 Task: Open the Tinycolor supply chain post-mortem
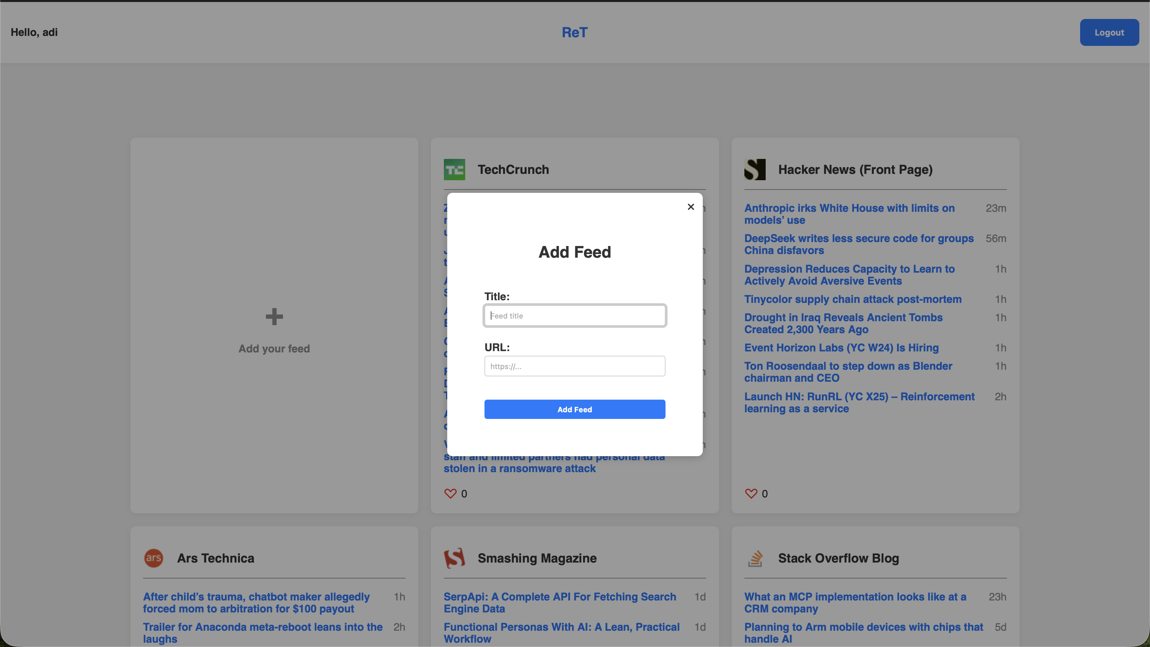click(x=853, y=299)
